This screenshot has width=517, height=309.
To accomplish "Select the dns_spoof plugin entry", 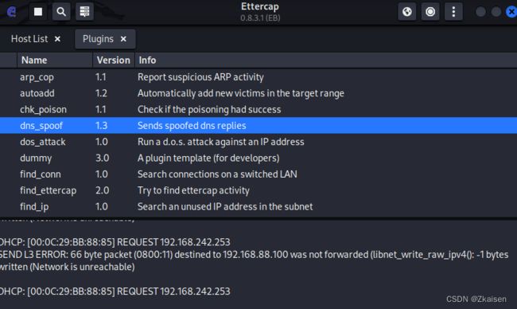I will click(x=258, y=126).
